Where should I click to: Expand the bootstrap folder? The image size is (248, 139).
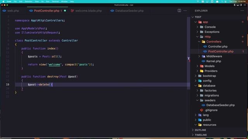pos(196,76)
